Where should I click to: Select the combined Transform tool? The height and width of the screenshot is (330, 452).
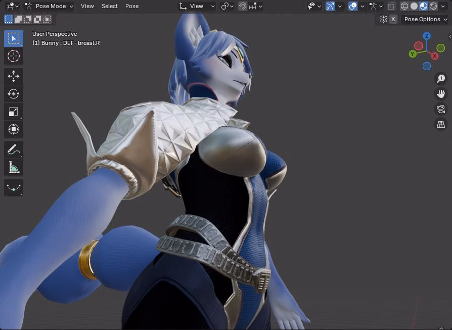click(14, 129)
